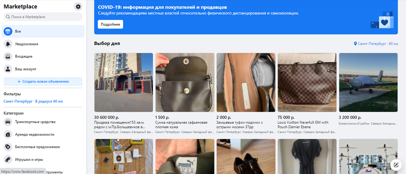Click title Замшевые туфли-лодочки с острыми носами
Viewport: 406px width, 174px height.
pyautogui.click(x=240, y=125)
